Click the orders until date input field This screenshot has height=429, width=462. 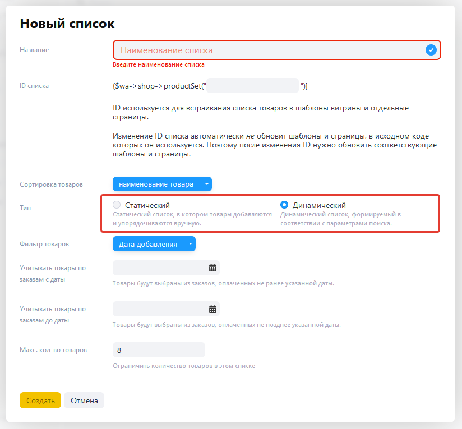(x=166, y=309)
